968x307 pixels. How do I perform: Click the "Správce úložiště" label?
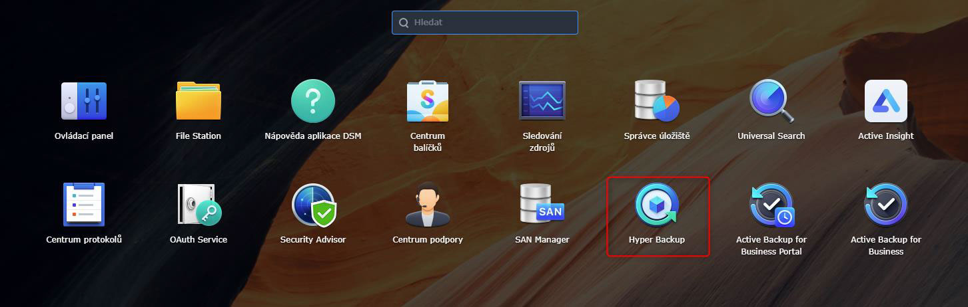coord(657,136)
